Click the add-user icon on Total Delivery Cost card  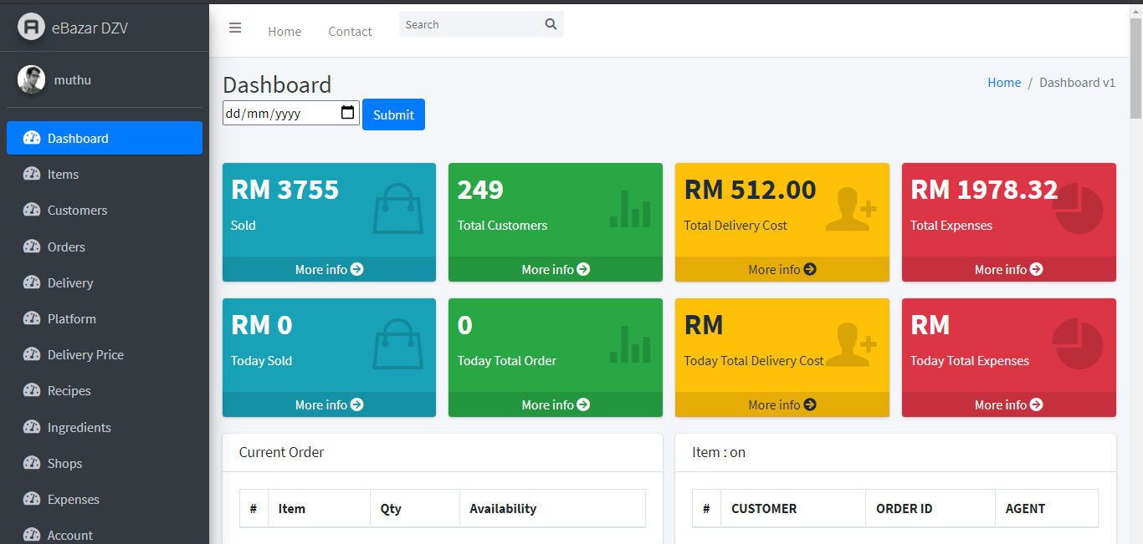click(850, 208)
